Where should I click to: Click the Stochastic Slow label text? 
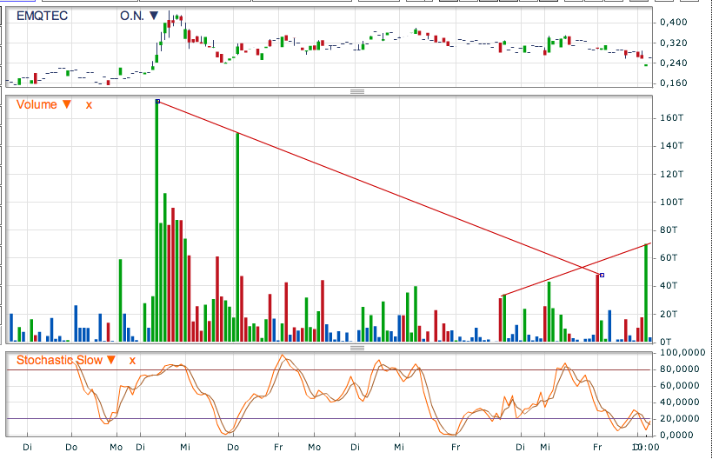point(59,361)
